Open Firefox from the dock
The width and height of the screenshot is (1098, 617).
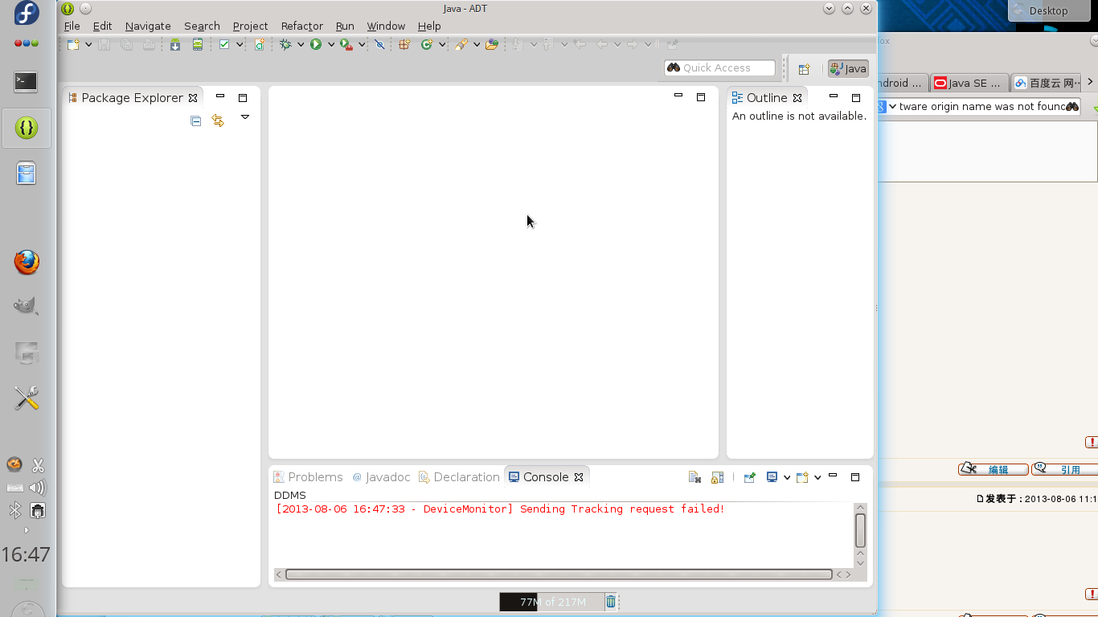pos(27,262)
